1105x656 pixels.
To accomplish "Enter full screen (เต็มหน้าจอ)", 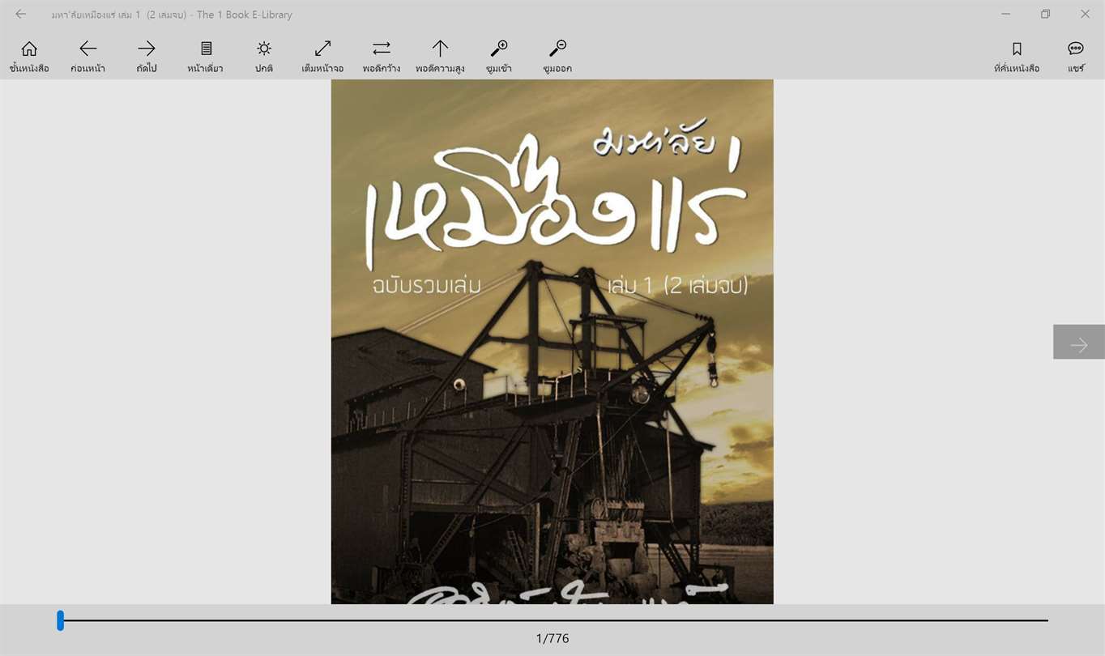I will tap(322, 56).
